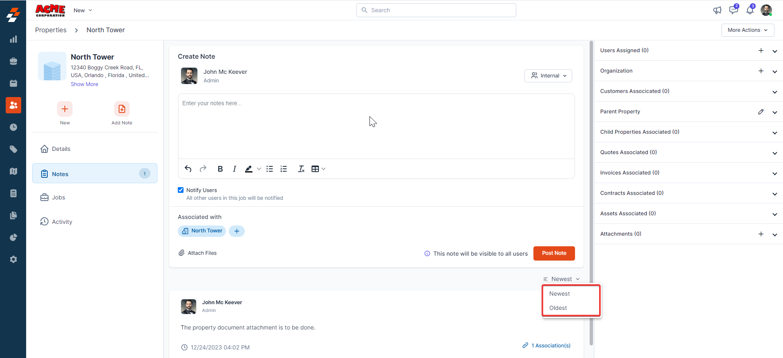Open the notifications bell icon
This screenshot has width=783, height=358.
(750, 10)
